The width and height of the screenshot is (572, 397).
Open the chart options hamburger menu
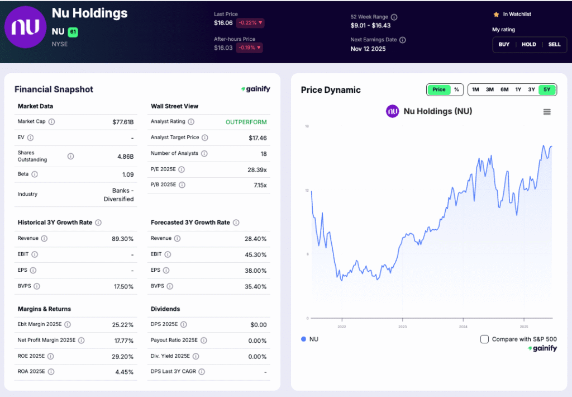click(547, 111)
